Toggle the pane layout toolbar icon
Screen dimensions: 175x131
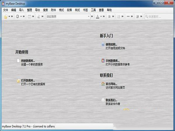pyautogui.click(x=29, y=16)
